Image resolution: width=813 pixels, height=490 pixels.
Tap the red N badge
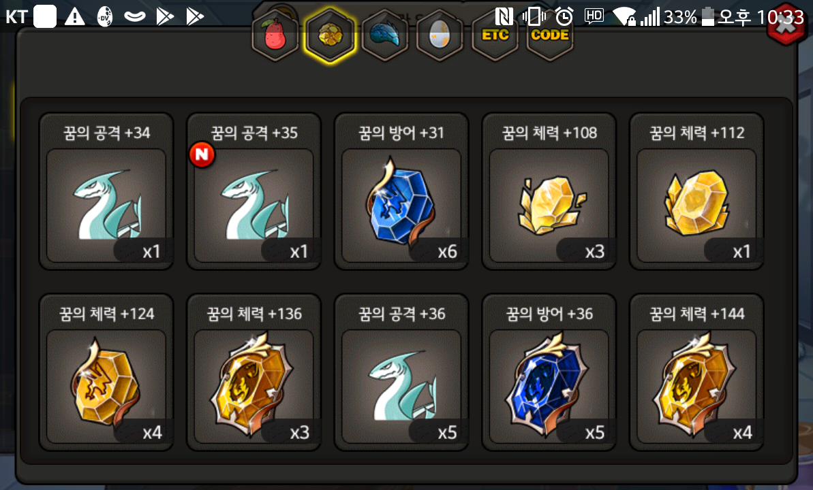click(202, 154)
